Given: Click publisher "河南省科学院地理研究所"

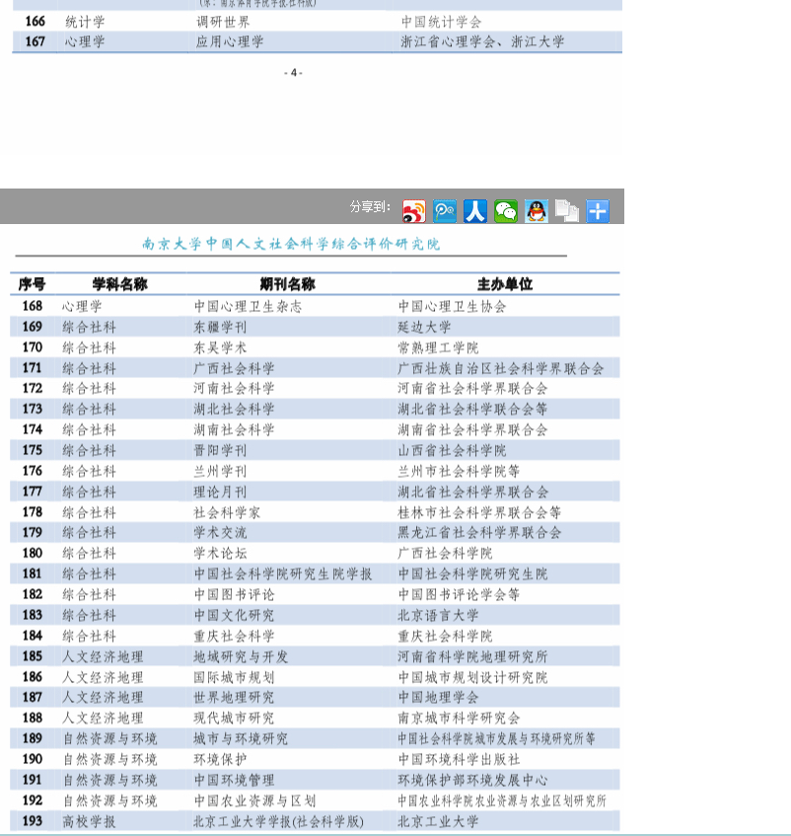Looking at the screenshot, I should click(472, 656).
